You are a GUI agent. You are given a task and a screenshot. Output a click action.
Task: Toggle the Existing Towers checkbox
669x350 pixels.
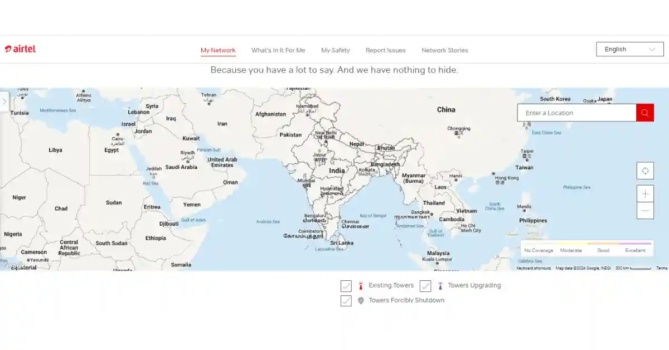tap(346, 286)
